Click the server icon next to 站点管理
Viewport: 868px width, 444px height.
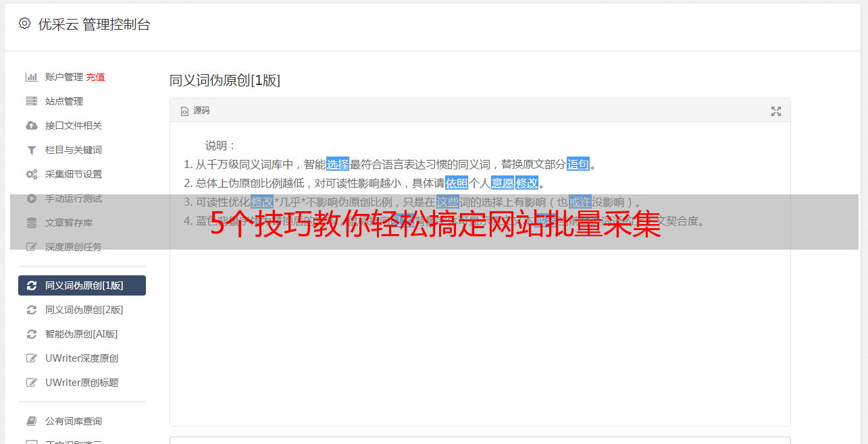click(31, 101)
